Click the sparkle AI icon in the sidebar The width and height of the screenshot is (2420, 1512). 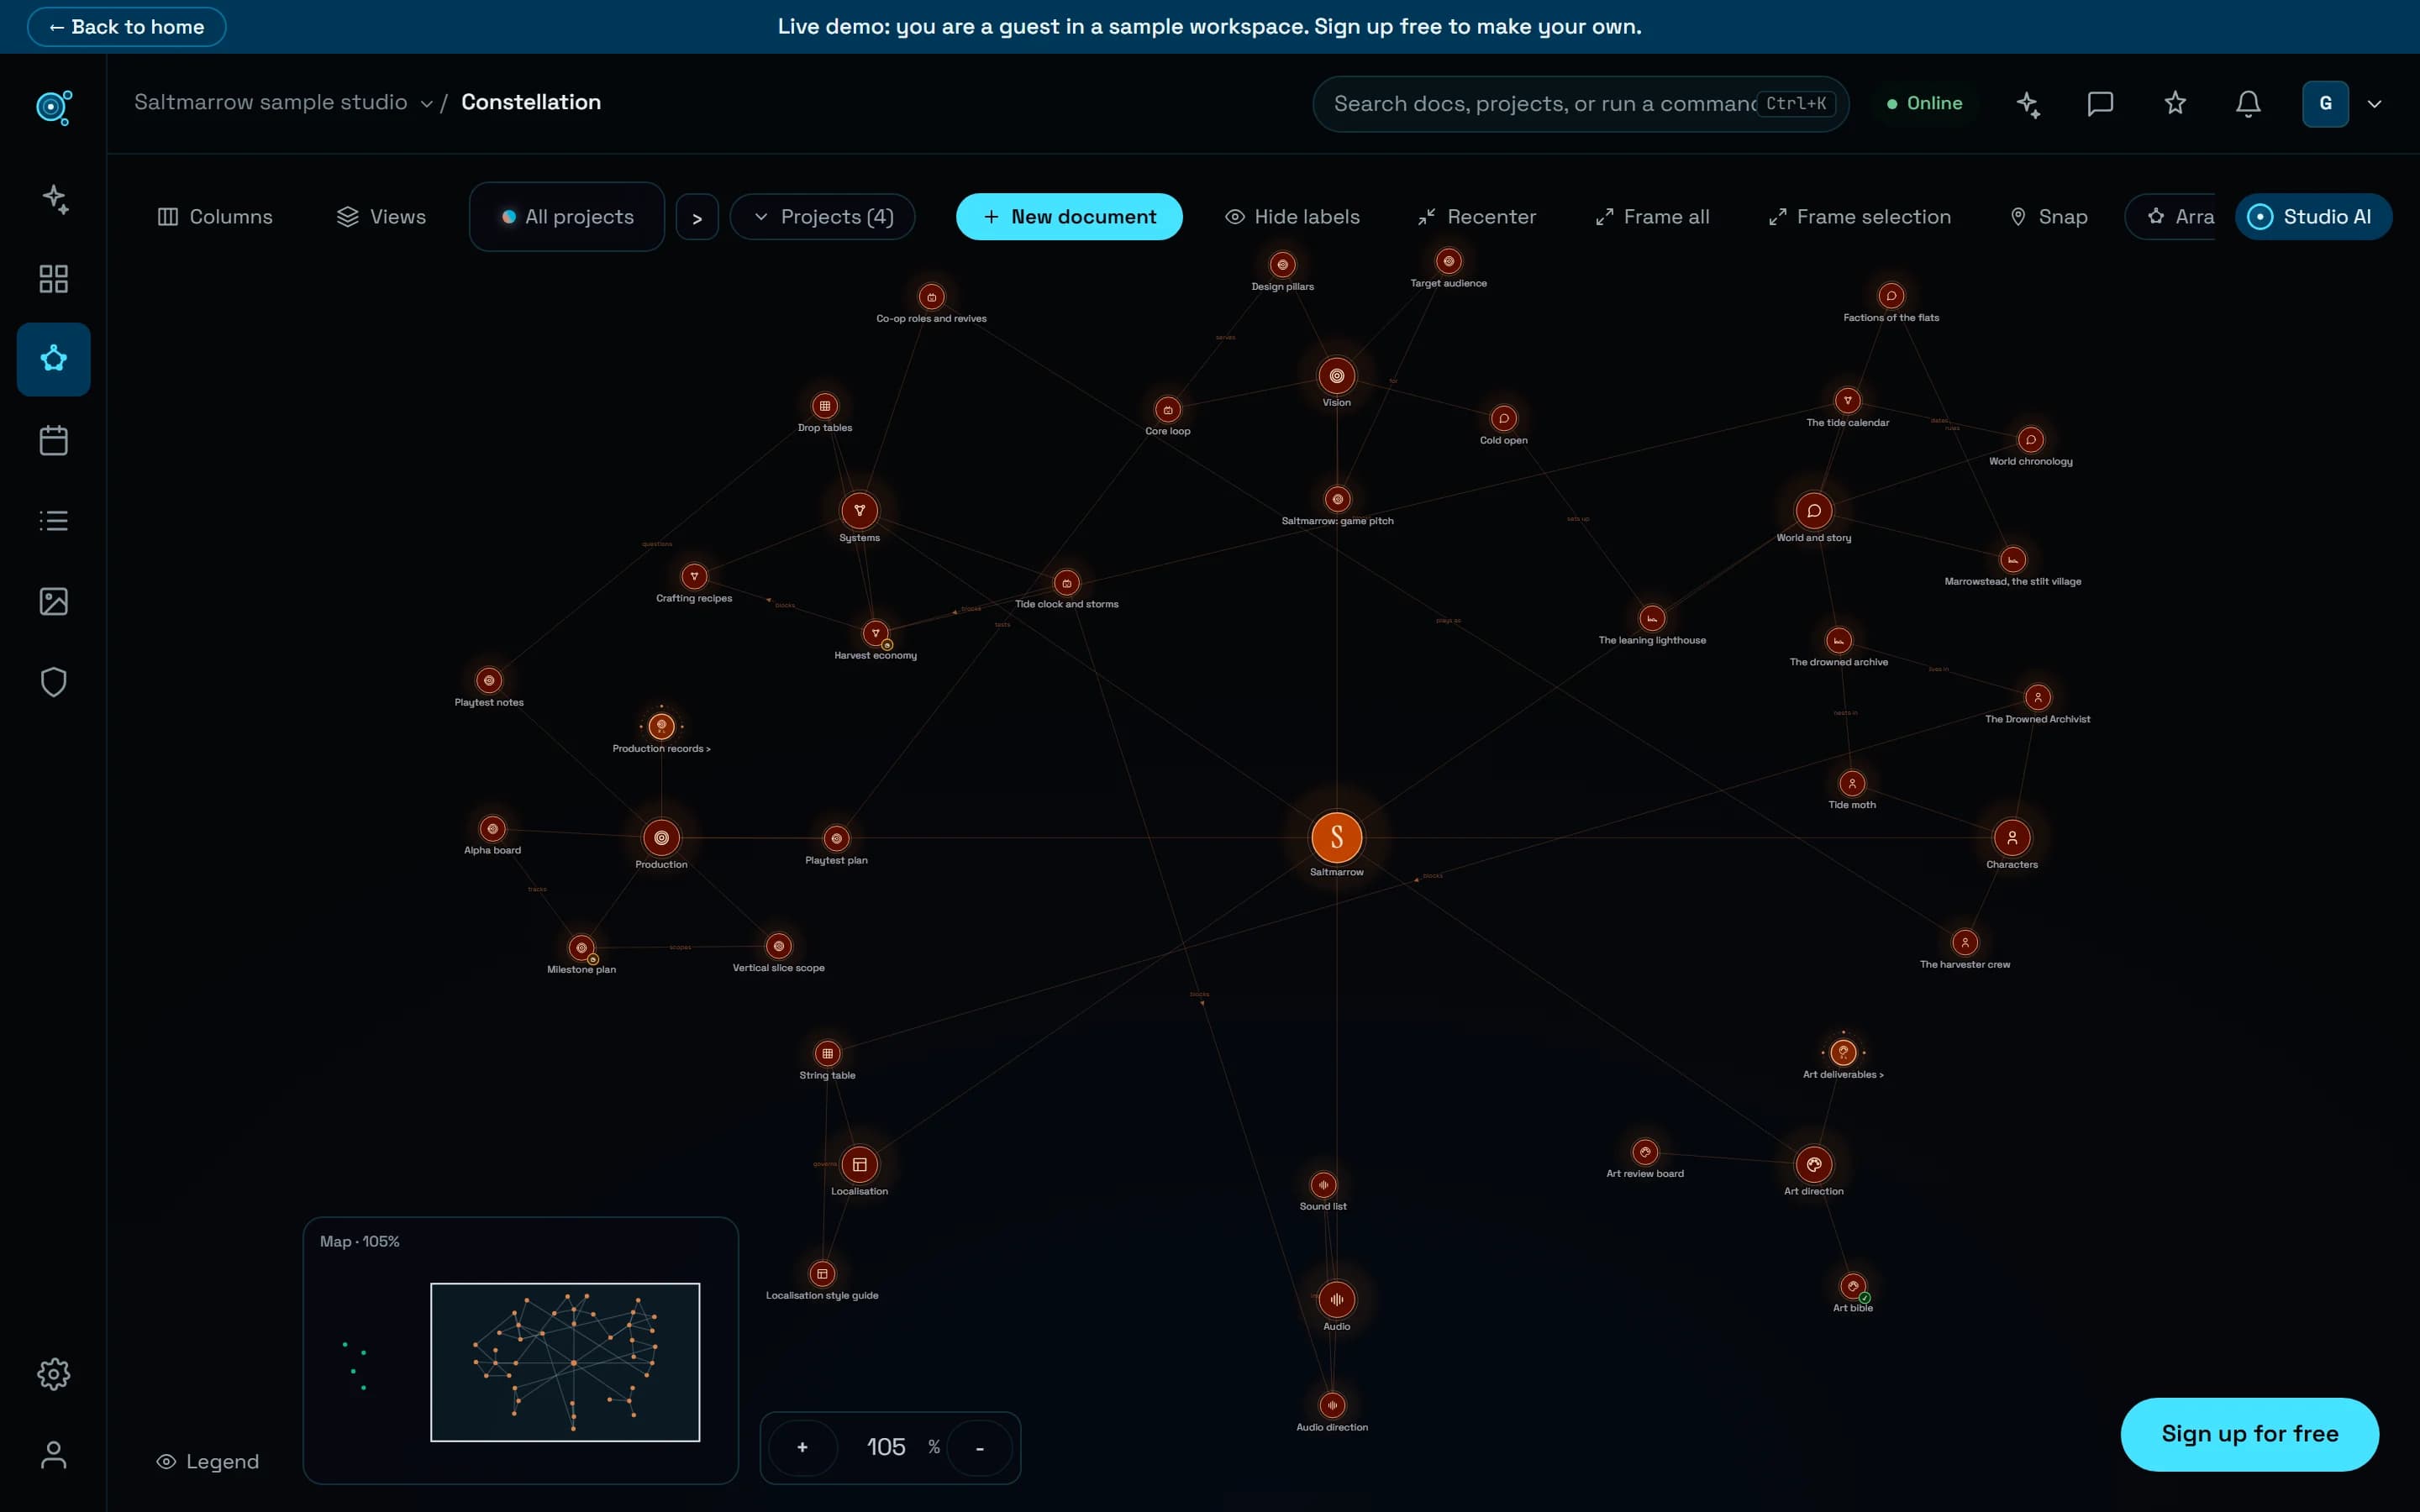54,198
